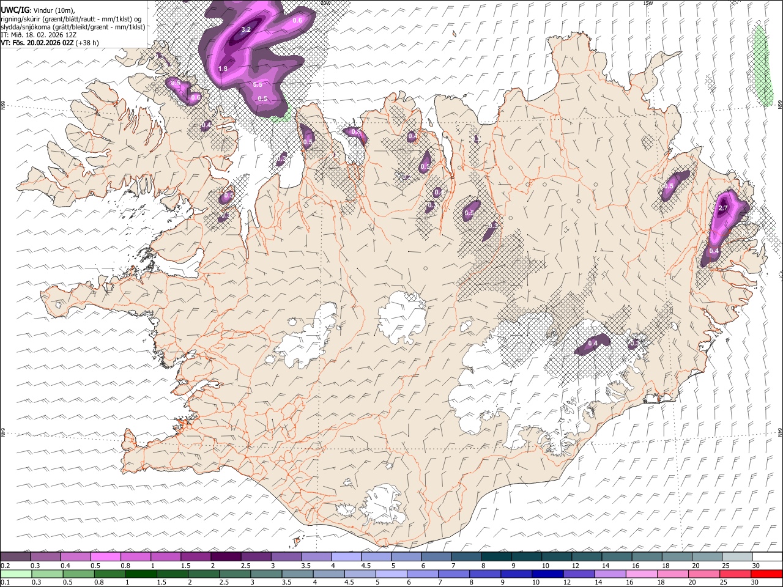Click dark teal swatch between 8 and 9, snow legend
Image resolution: width=783 pixels, height=587 pixels.
496,557
